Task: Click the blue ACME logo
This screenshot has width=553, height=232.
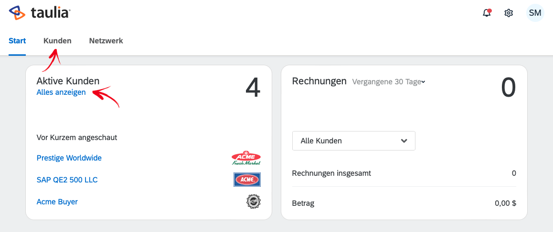Action: 247,180
